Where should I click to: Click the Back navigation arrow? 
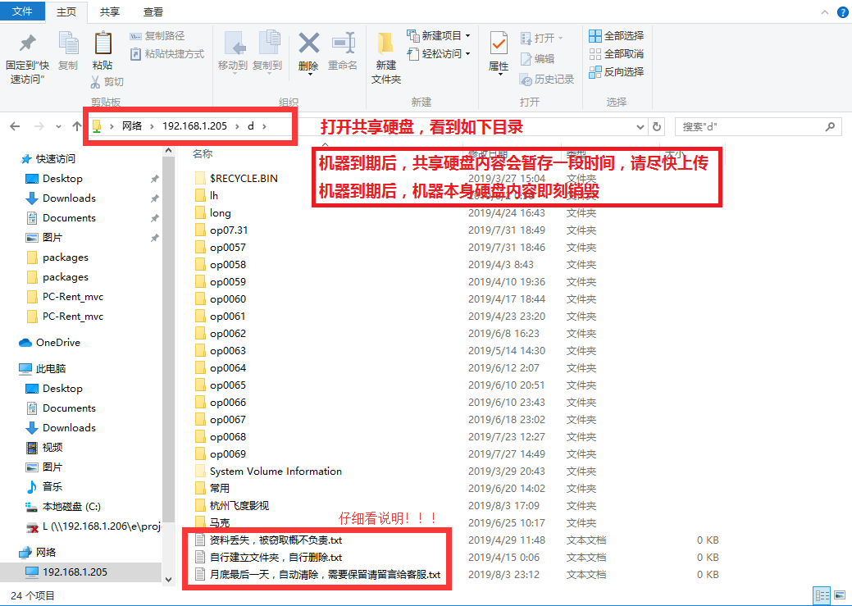click(x=16, y=126)
